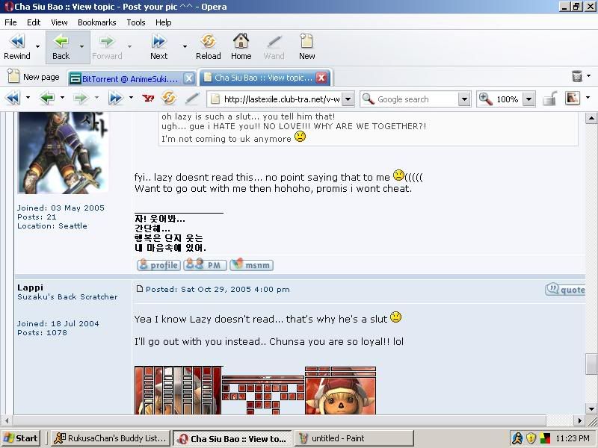598x448 pixels.
Task: Open a New tab via New button
Action: click(x=306, y=47)
